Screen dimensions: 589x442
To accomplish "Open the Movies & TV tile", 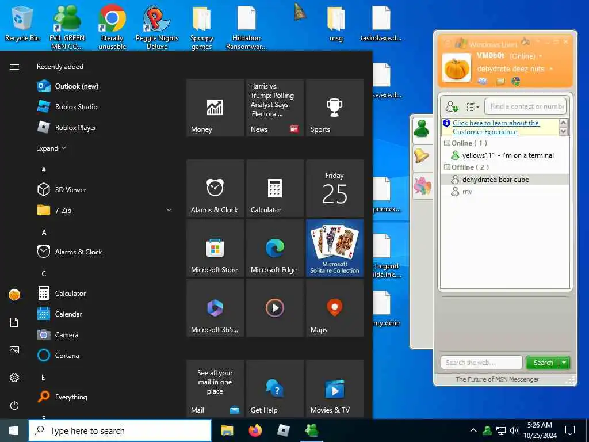I will [x=335, y=388].
